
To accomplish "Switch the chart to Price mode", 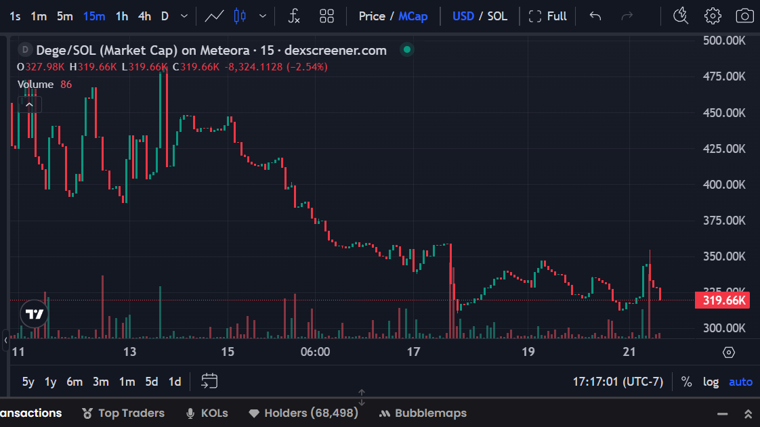I will (x=371, y=16).
